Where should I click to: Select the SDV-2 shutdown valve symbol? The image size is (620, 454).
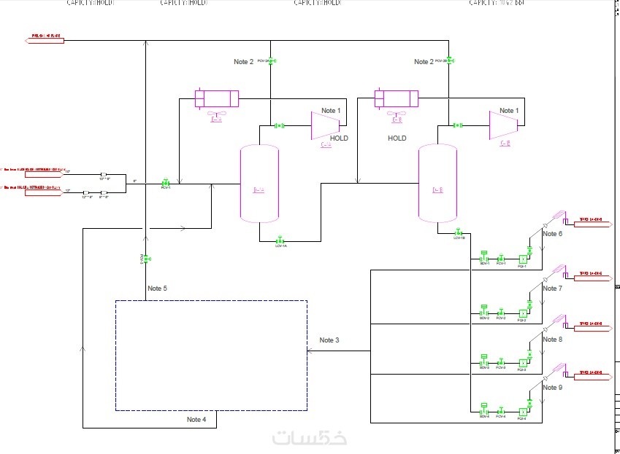coord(484,311)
